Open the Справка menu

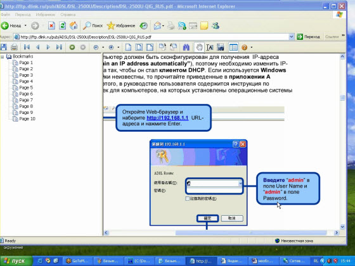pyautogui.click(x=68, y=15)
